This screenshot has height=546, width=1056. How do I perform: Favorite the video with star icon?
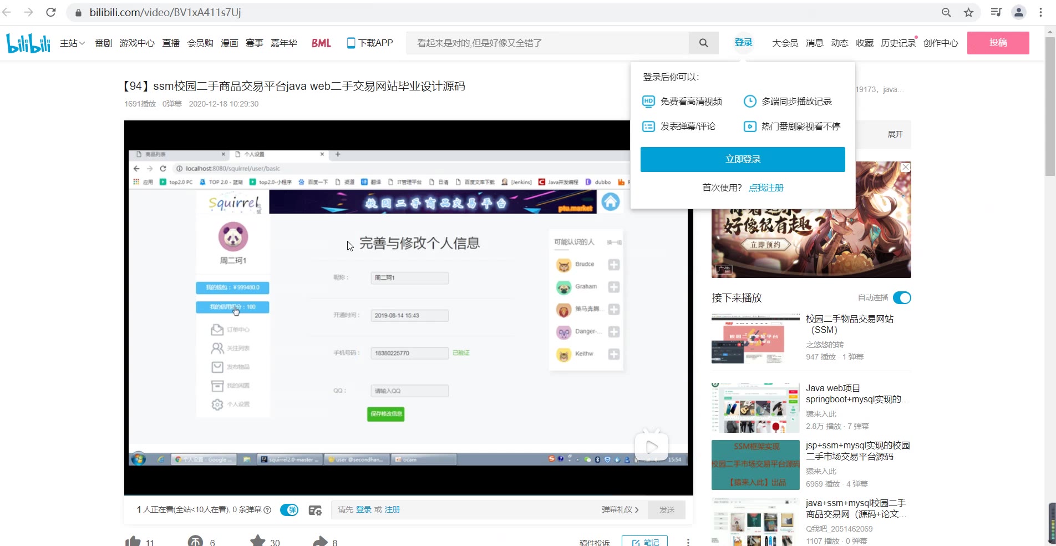point(258,542)
